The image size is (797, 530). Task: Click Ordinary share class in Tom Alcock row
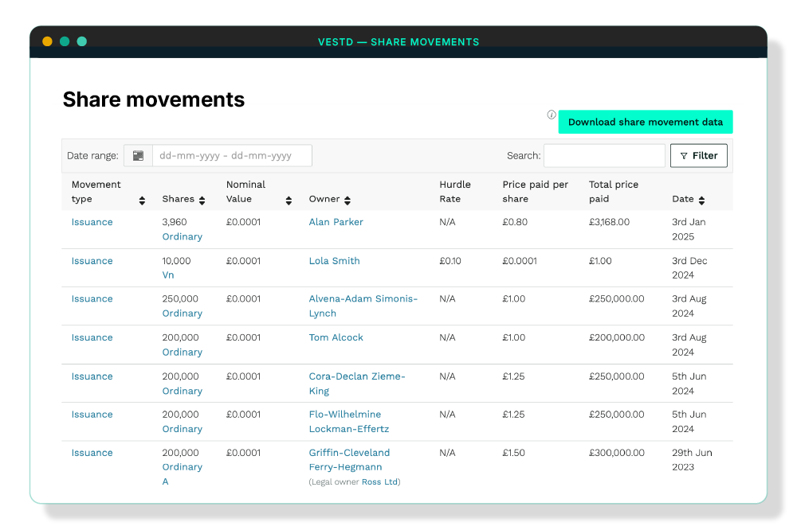coord(182,353)
